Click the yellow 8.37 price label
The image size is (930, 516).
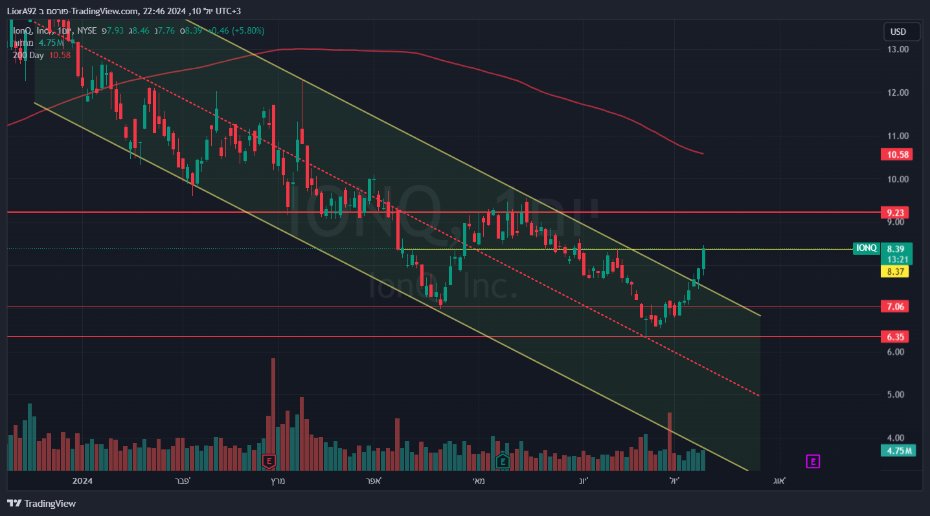tap(895, 272)
